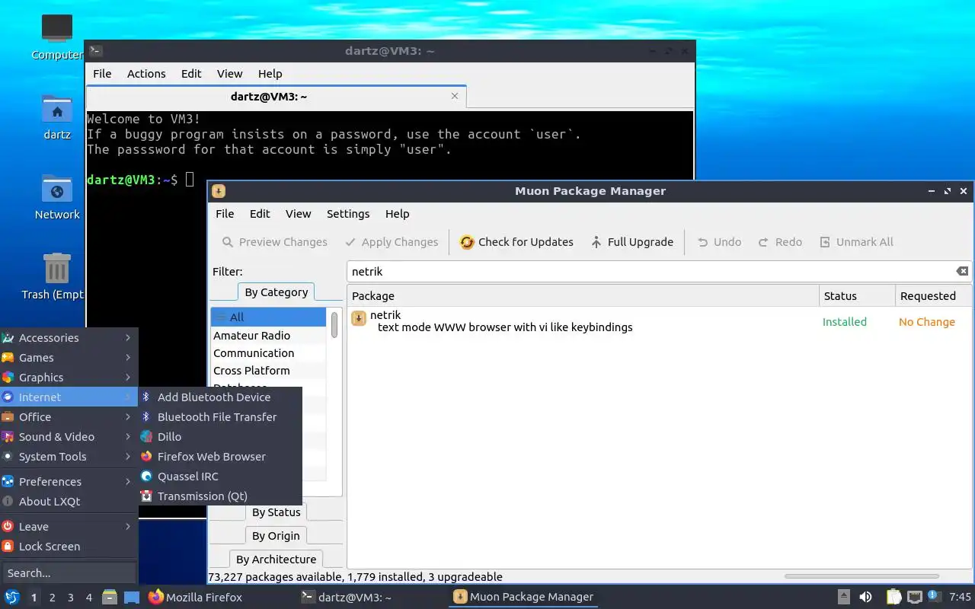The width and height of the screenshot is (975, 609).
Task: Click the removable media tray icon
Action: (x=844, y=597)
